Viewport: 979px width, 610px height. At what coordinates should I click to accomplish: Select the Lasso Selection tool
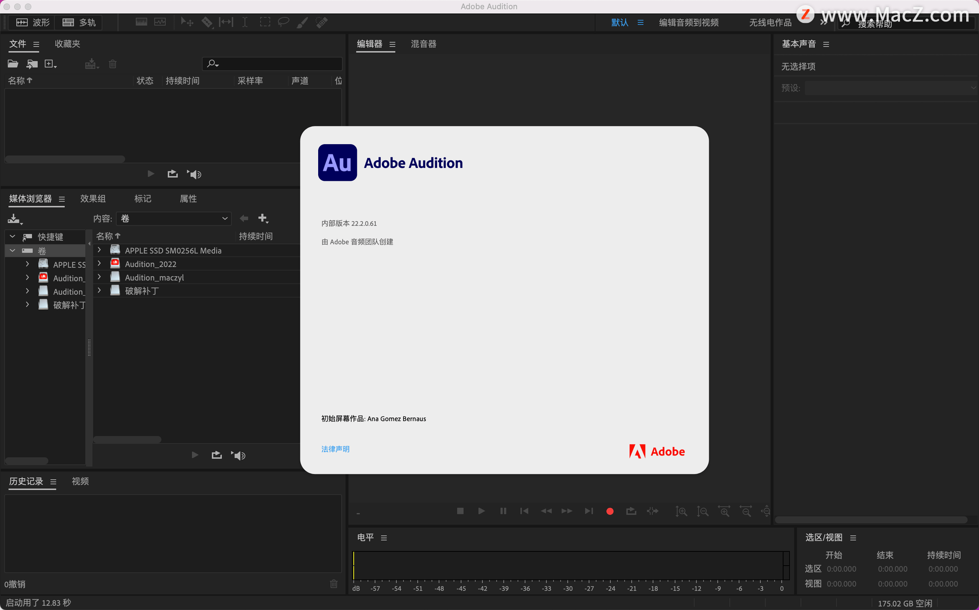tap(284, 22)
